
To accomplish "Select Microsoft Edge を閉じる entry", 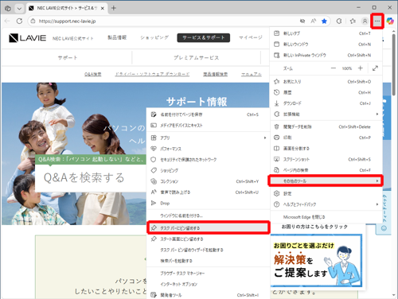I will [326, 217].
